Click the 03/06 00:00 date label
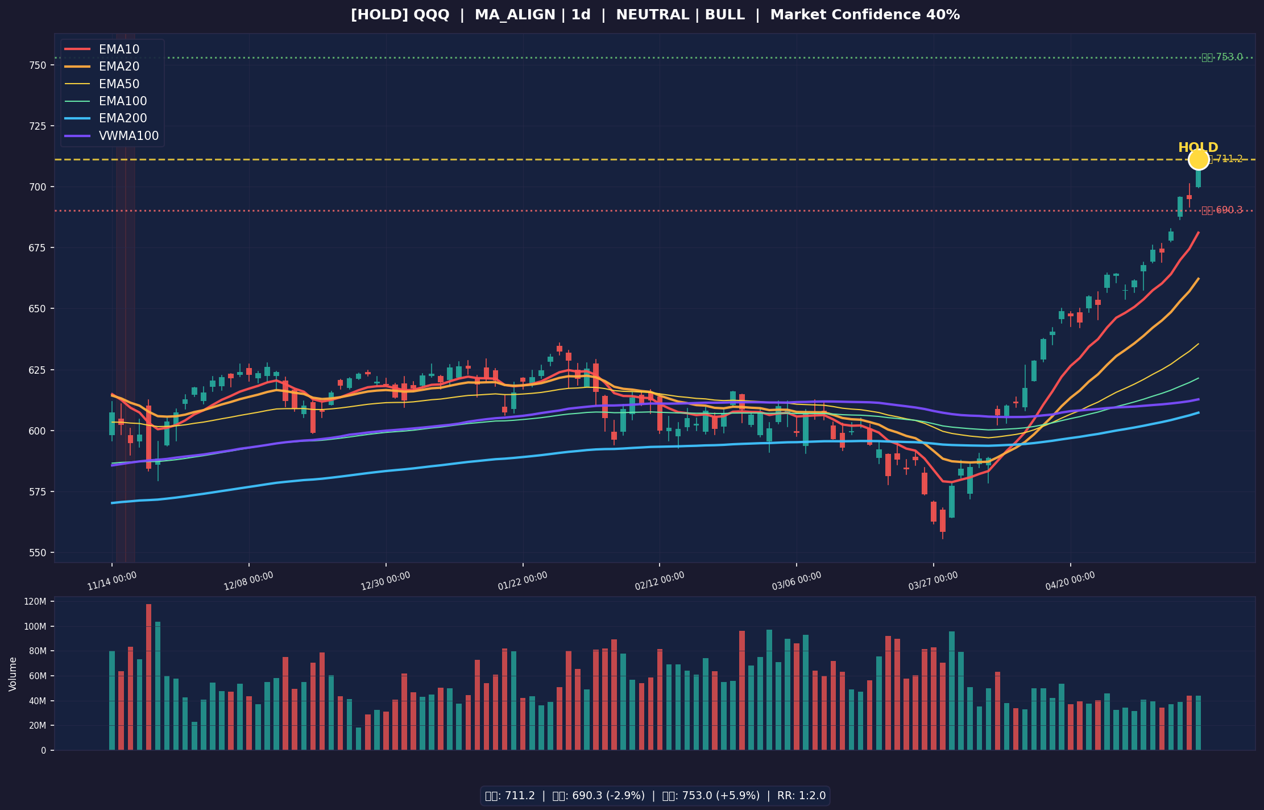This screenshot has height=810, width=1264. [797, 581]
